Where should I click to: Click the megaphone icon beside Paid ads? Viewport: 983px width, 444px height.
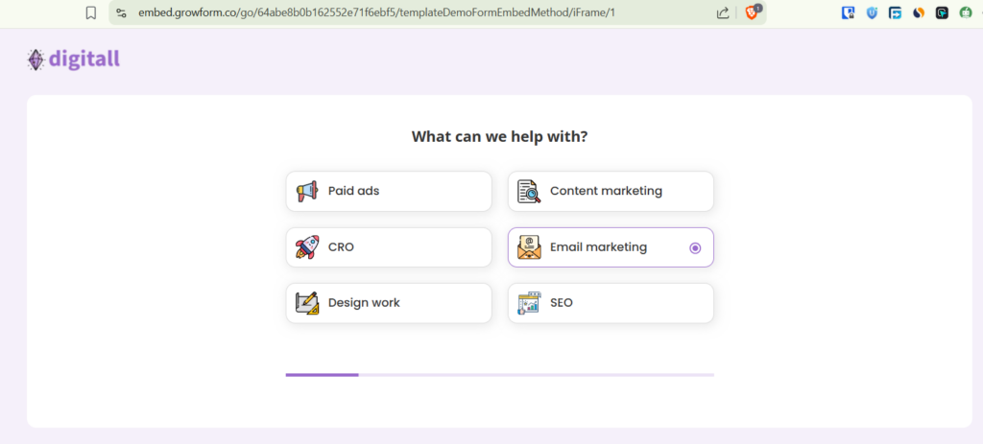pos(307,192)
